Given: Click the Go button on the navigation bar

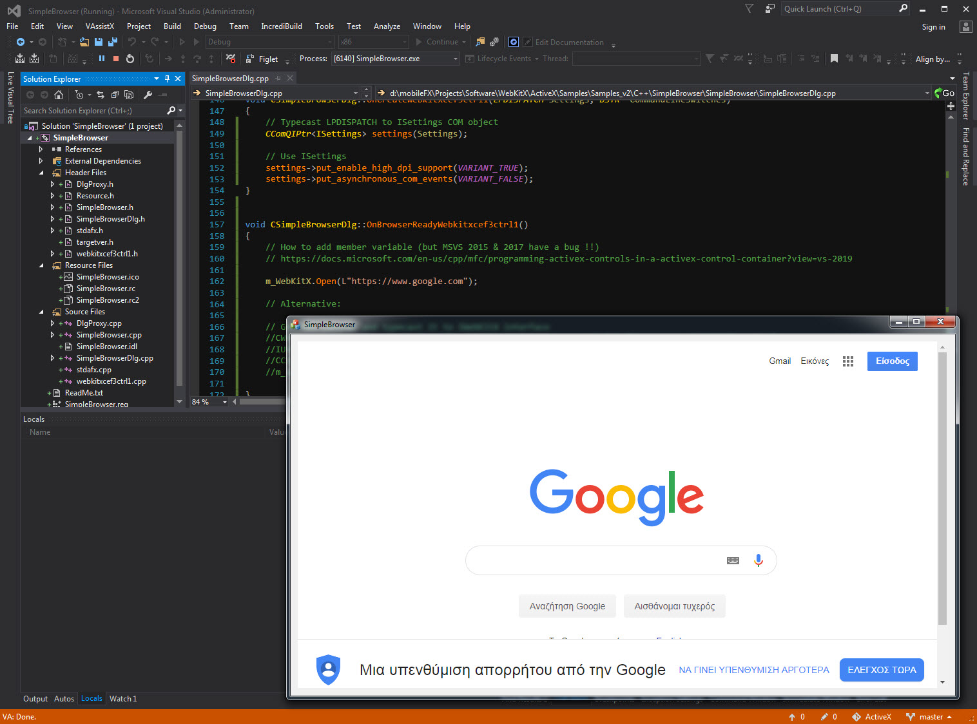Looking at the screenshot, I should (x=945, y=93).
